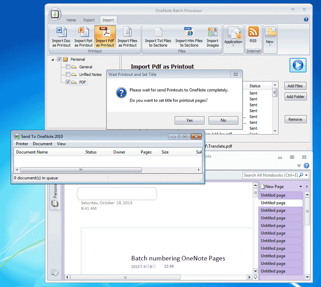
Task: Expand page tabs pane chevron
Action: click(x=307, y=186)
